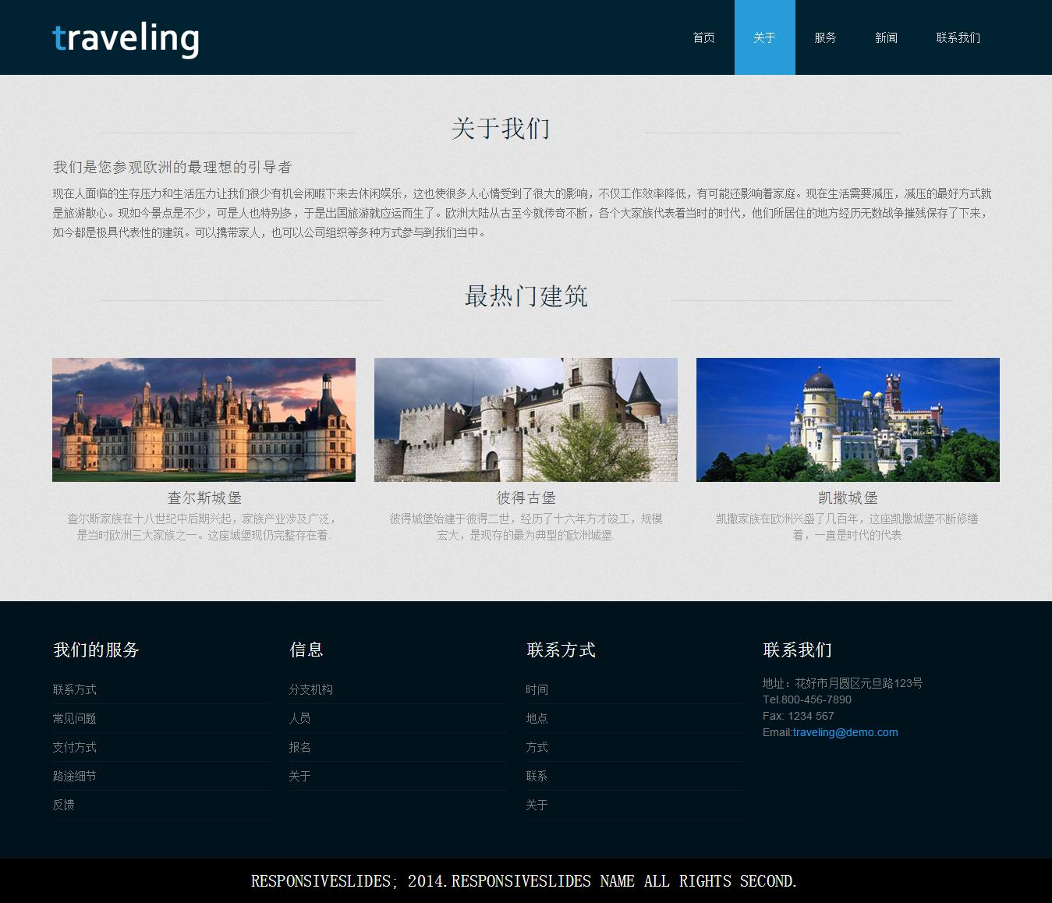Select the 关于 navigation tab
Screen dimensions: 1052x903
(x=764, y=37)
